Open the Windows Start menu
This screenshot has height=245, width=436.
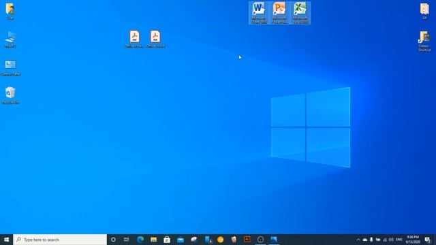(x=6, y=240)
